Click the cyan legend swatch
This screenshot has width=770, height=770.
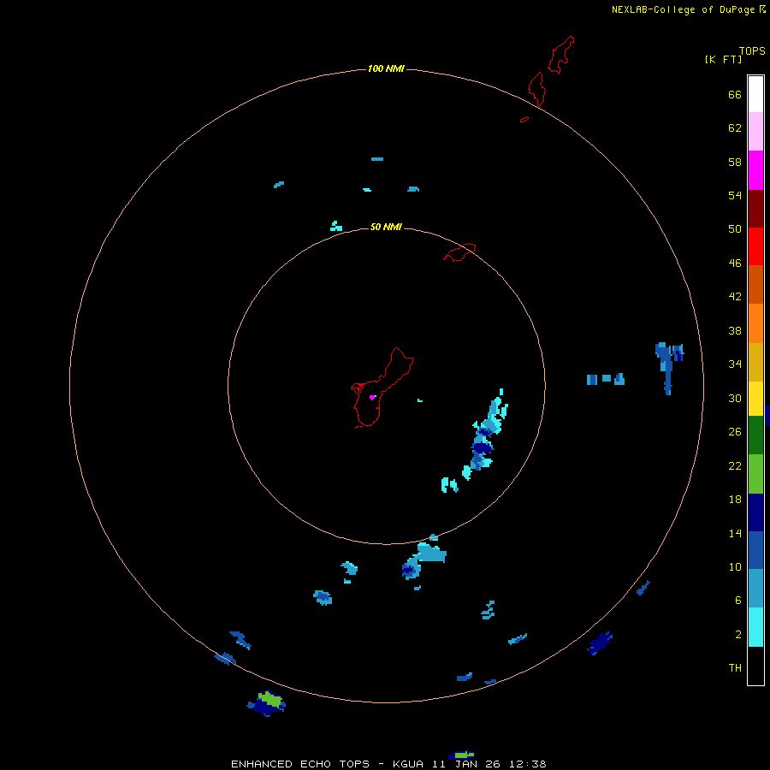(x=755, y=627)
